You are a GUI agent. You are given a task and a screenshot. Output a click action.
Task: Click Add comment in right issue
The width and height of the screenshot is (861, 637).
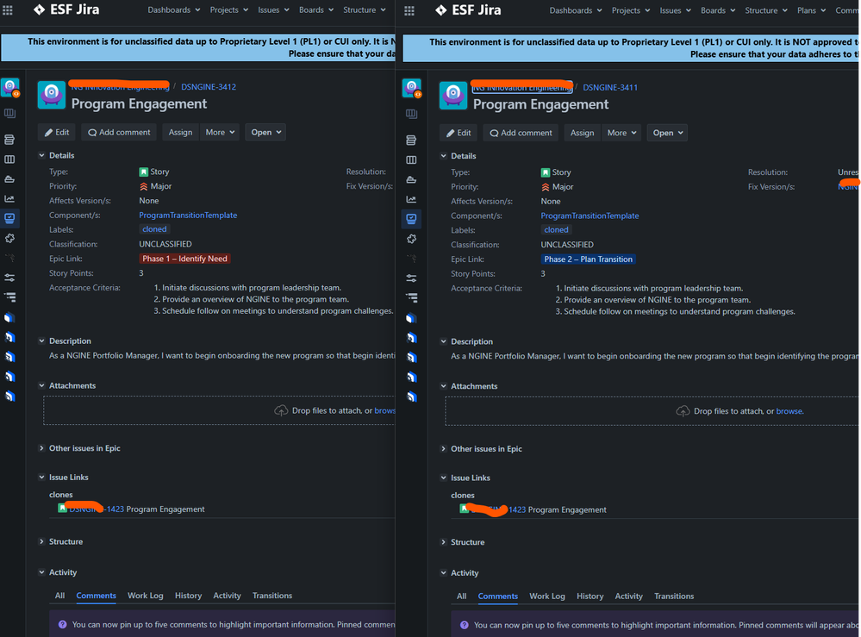coord(521,133)
